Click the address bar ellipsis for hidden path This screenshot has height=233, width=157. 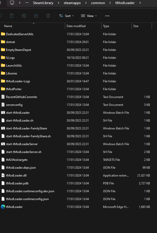pos(27,3)
